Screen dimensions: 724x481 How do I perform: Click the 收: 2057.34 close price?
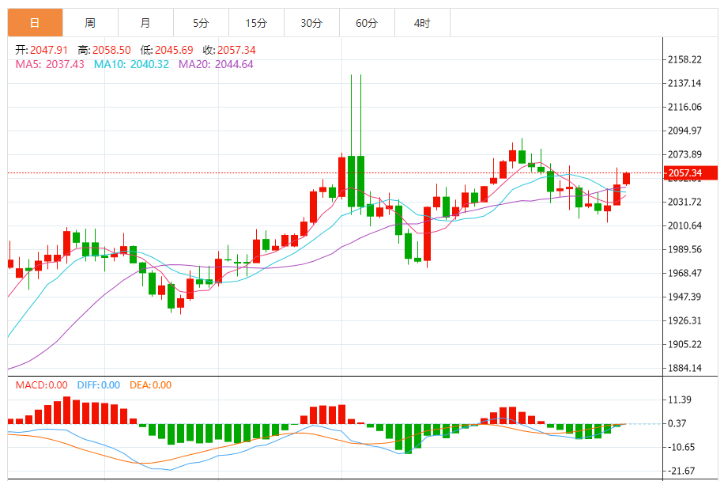coord(229,50)
